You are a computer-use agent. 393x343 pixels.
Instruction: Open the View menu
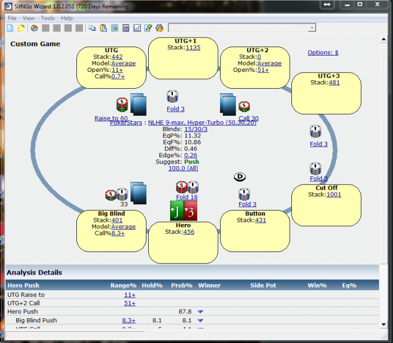pyautogui.click(x=28, y=18)
